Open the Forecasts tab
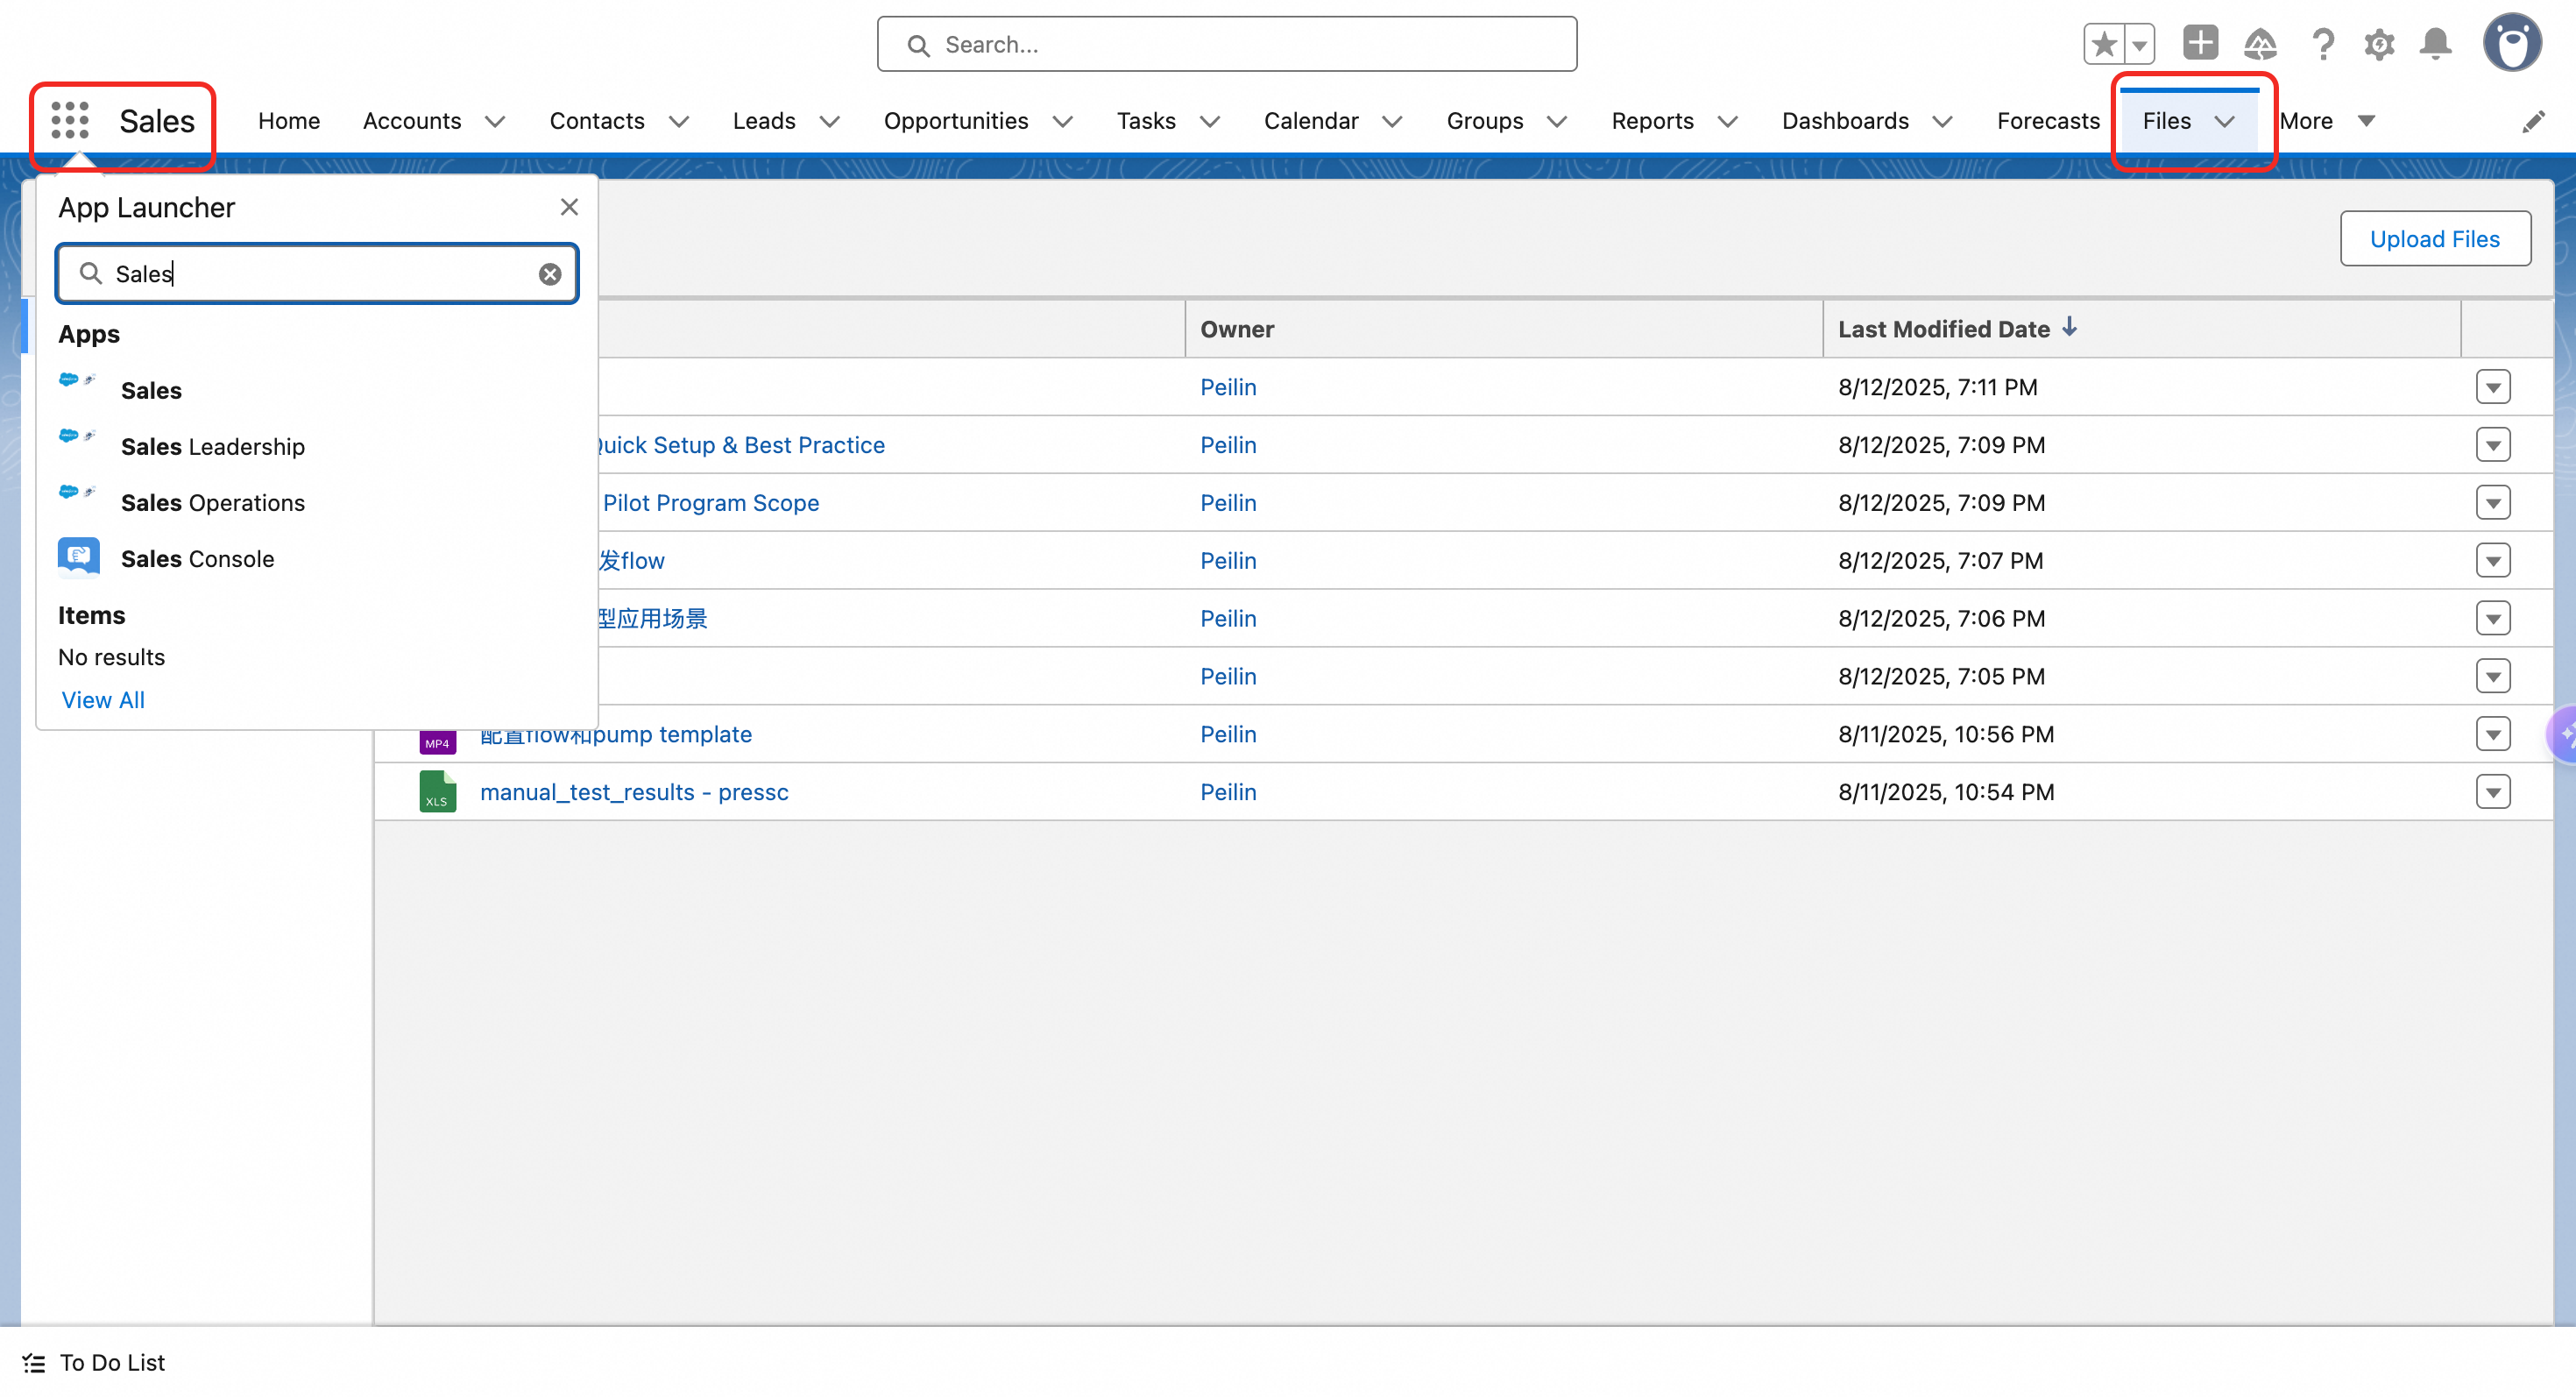The height and width of the screenshot is (1397, 2576). point(2048,121)
